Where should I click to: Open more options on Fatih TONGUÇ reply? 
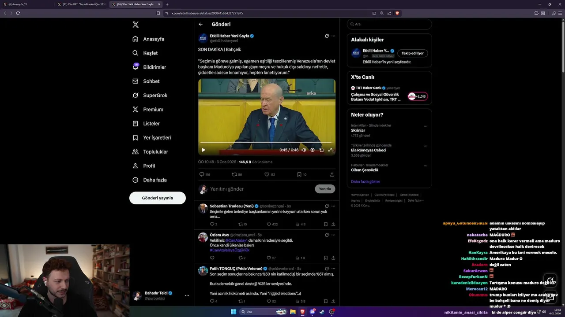click(x=333, y=269)
